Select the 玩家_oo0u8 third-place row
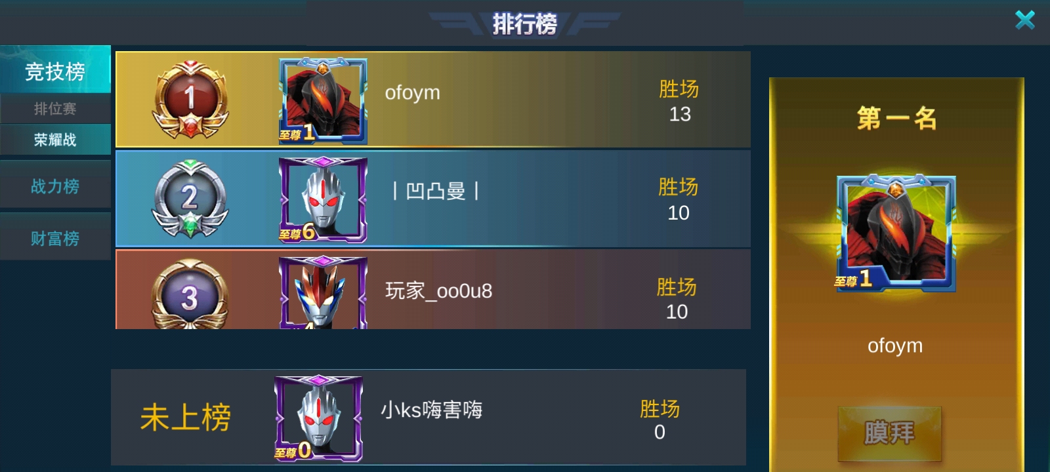The width and height of the screenshot is (1050, 472). pos(433,289)
